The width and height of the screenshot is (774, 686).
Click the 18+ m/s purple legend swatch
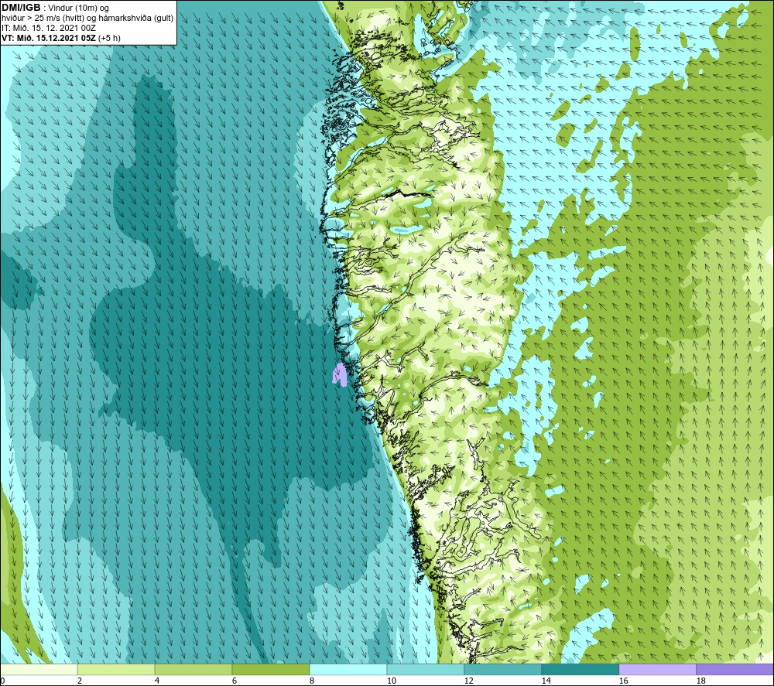(x=735, y=669)
